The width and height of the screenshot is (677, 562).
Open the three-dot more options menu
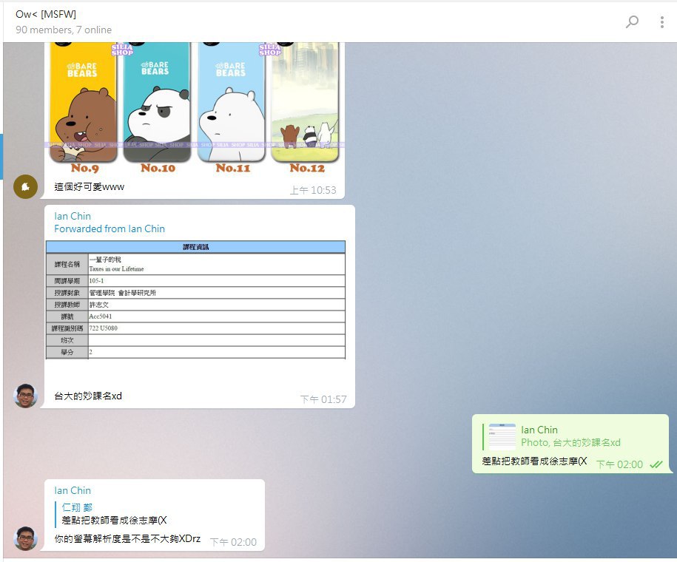coord(662,22)
